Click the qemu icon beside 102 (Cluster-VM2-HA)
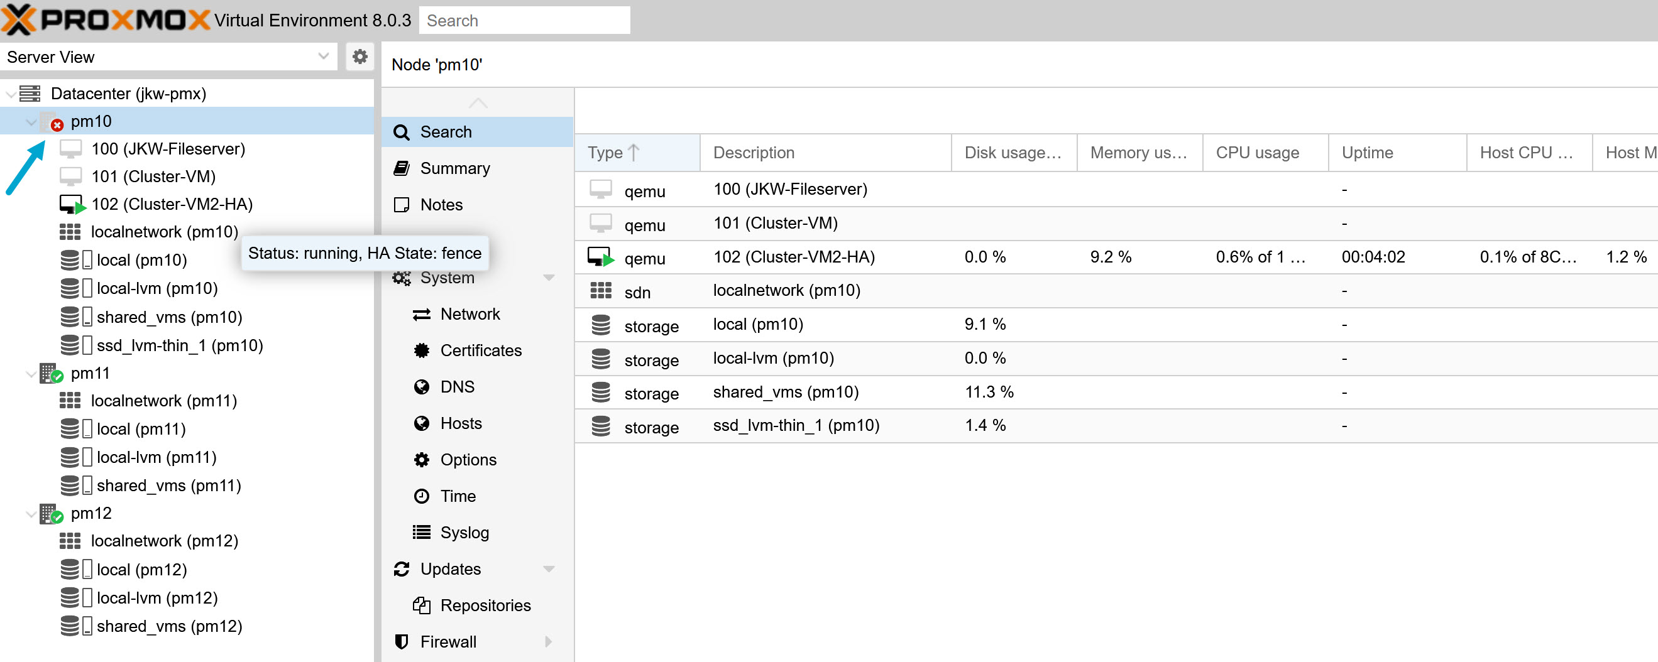The image size is (1658, 662). click(x=600, y=257)
